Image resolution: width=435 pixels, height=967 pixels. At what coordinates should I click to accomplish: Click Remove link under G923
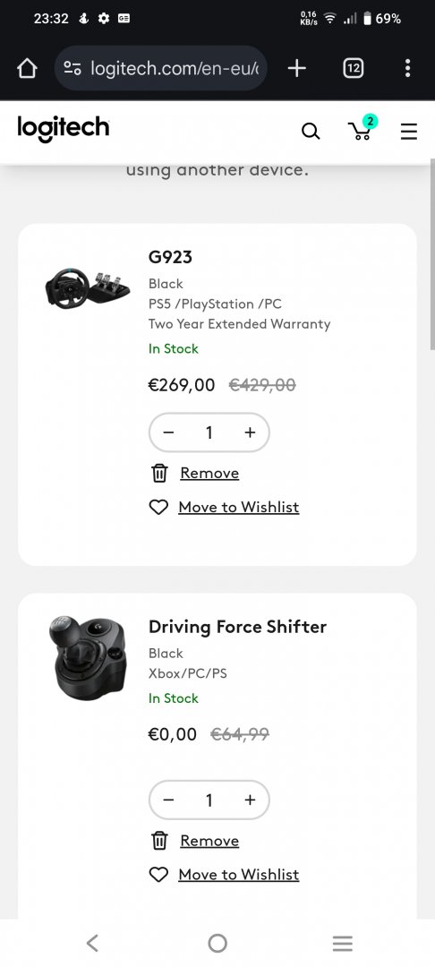(x=209, y=473)
